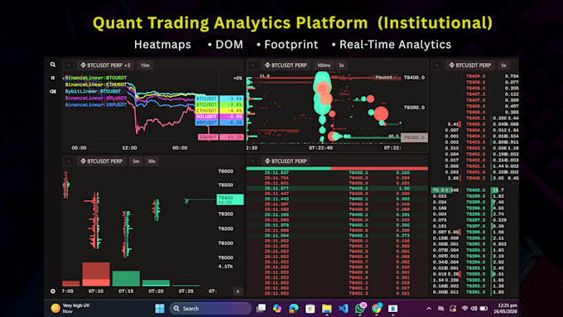Click the pink -10.2% label at chart bottom
The width and height of the screenshot is (563, 317).
[220, 137]
